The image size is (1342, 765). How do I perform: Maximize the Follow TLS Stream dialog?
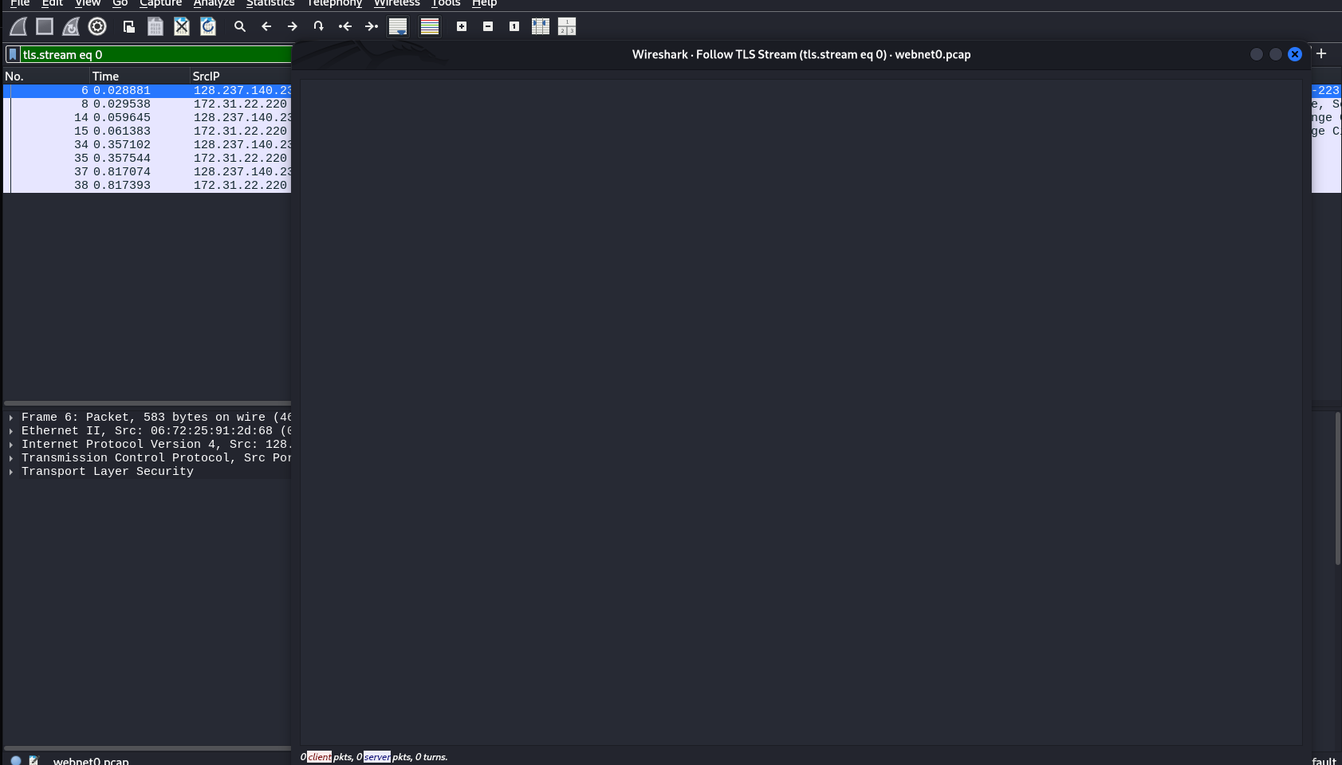[x=1276, y=54]
